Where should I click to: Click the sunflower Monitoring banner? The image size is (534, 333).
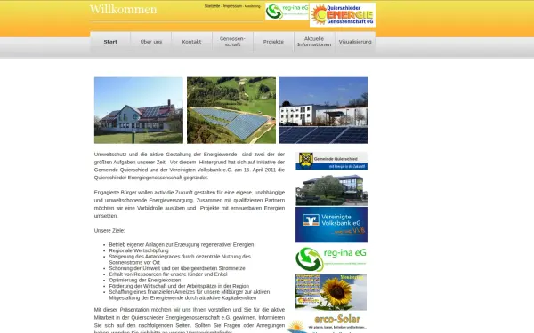click(331, 292)
